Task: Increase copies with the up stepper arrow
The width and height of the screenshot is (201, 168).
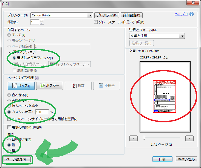Action: pos(42,21)
